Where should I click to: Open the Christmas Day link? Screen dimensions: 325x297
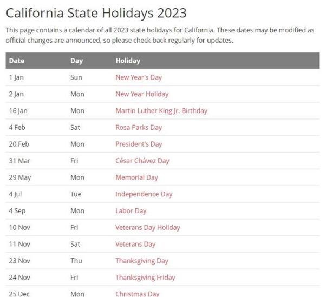point(138,294)
